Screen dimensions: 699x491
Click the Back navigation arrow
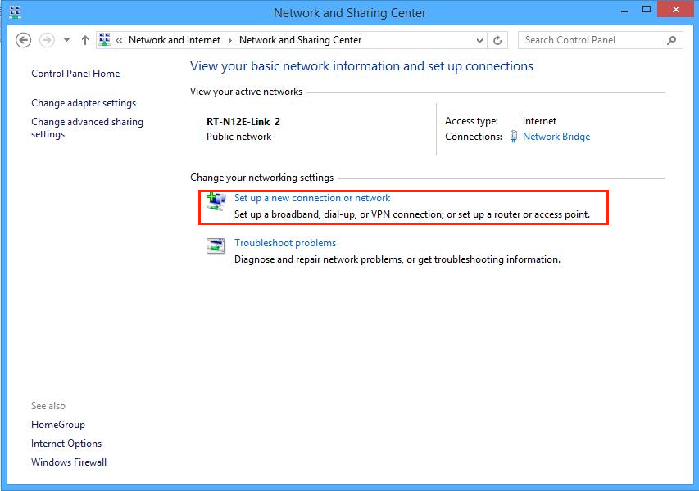[x=23, y=40]
